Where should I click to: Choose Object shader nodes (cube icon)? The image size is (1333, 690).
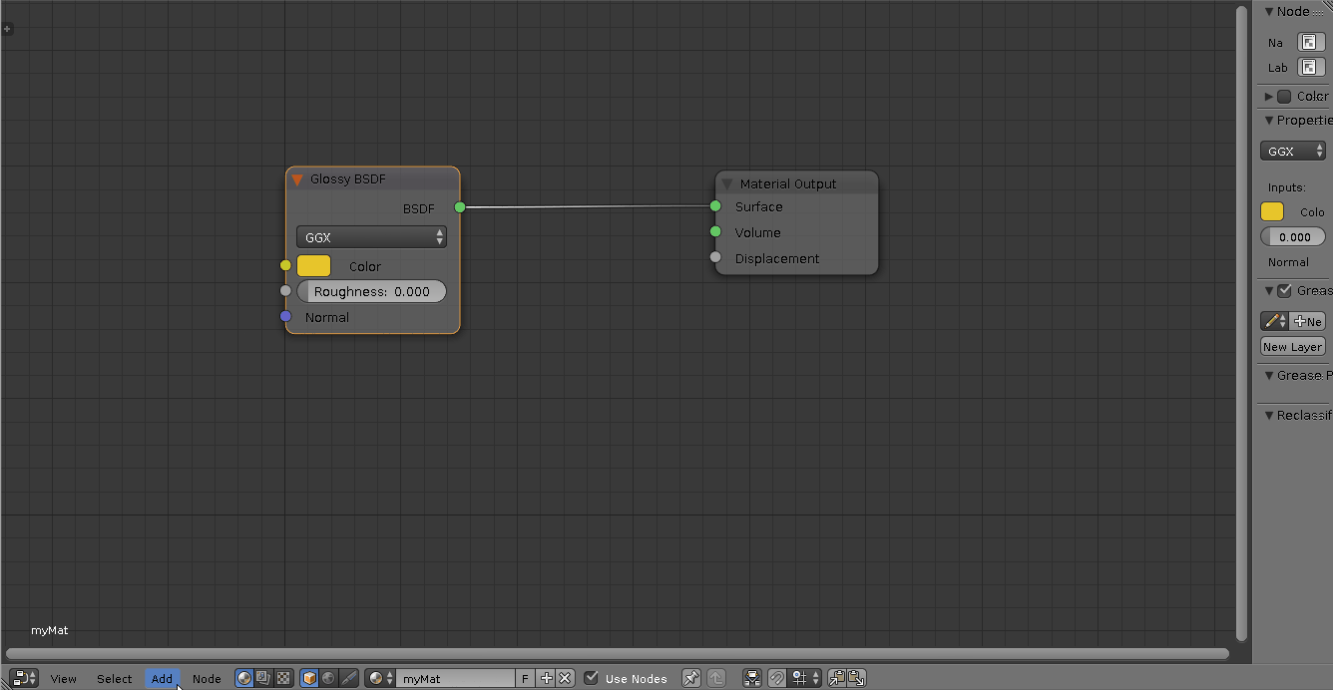click(309, 678)
